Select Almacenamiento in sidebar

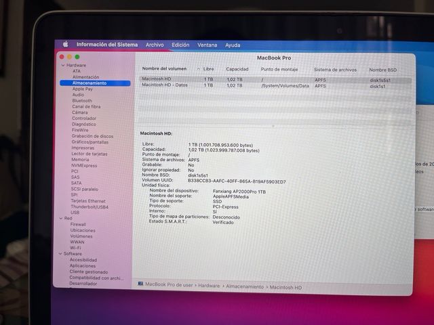(x=95, y=83)
